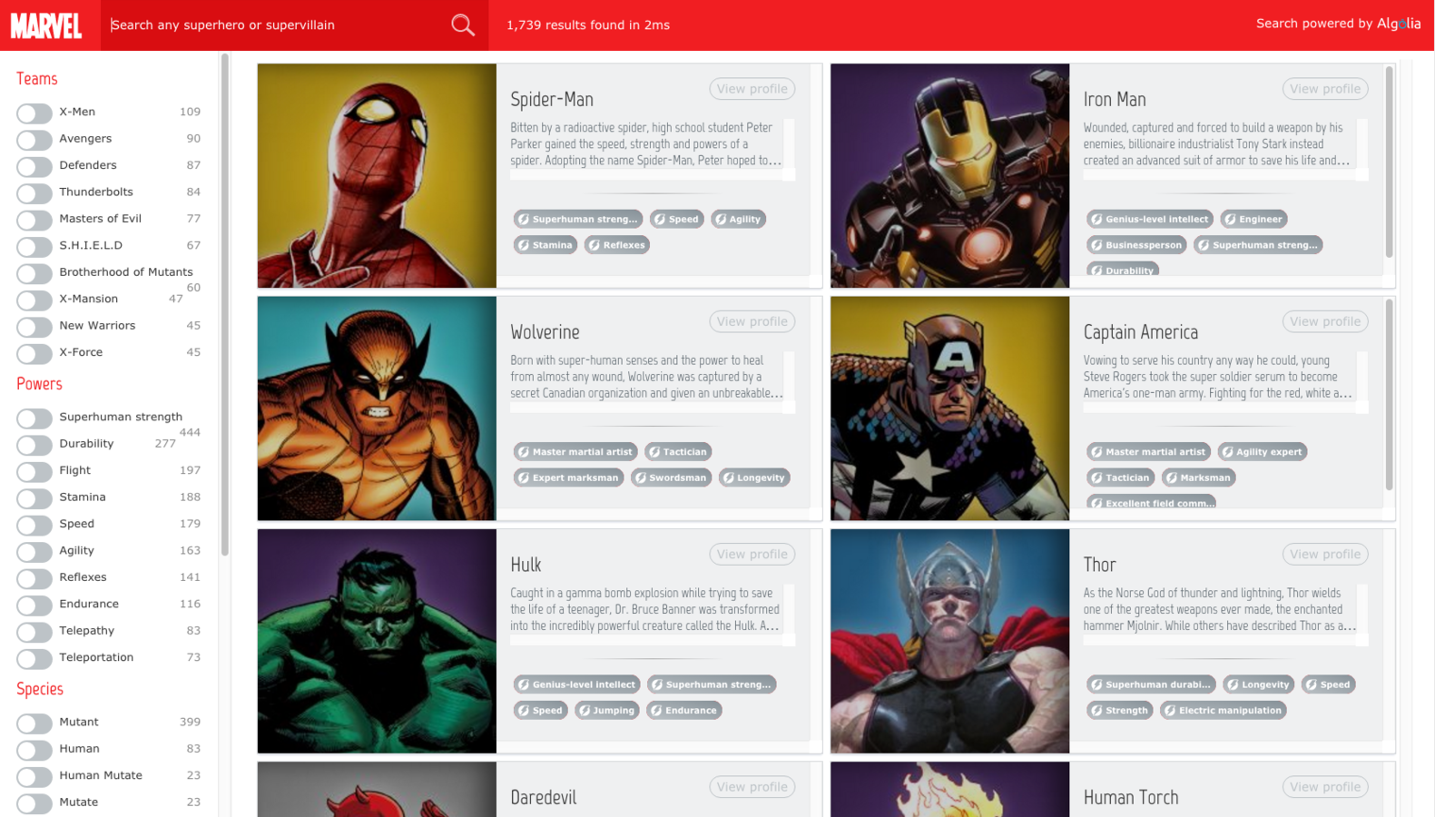Click the Iron Man card scrollbar
The image size is (1435, 817).
click(1389, 162)
